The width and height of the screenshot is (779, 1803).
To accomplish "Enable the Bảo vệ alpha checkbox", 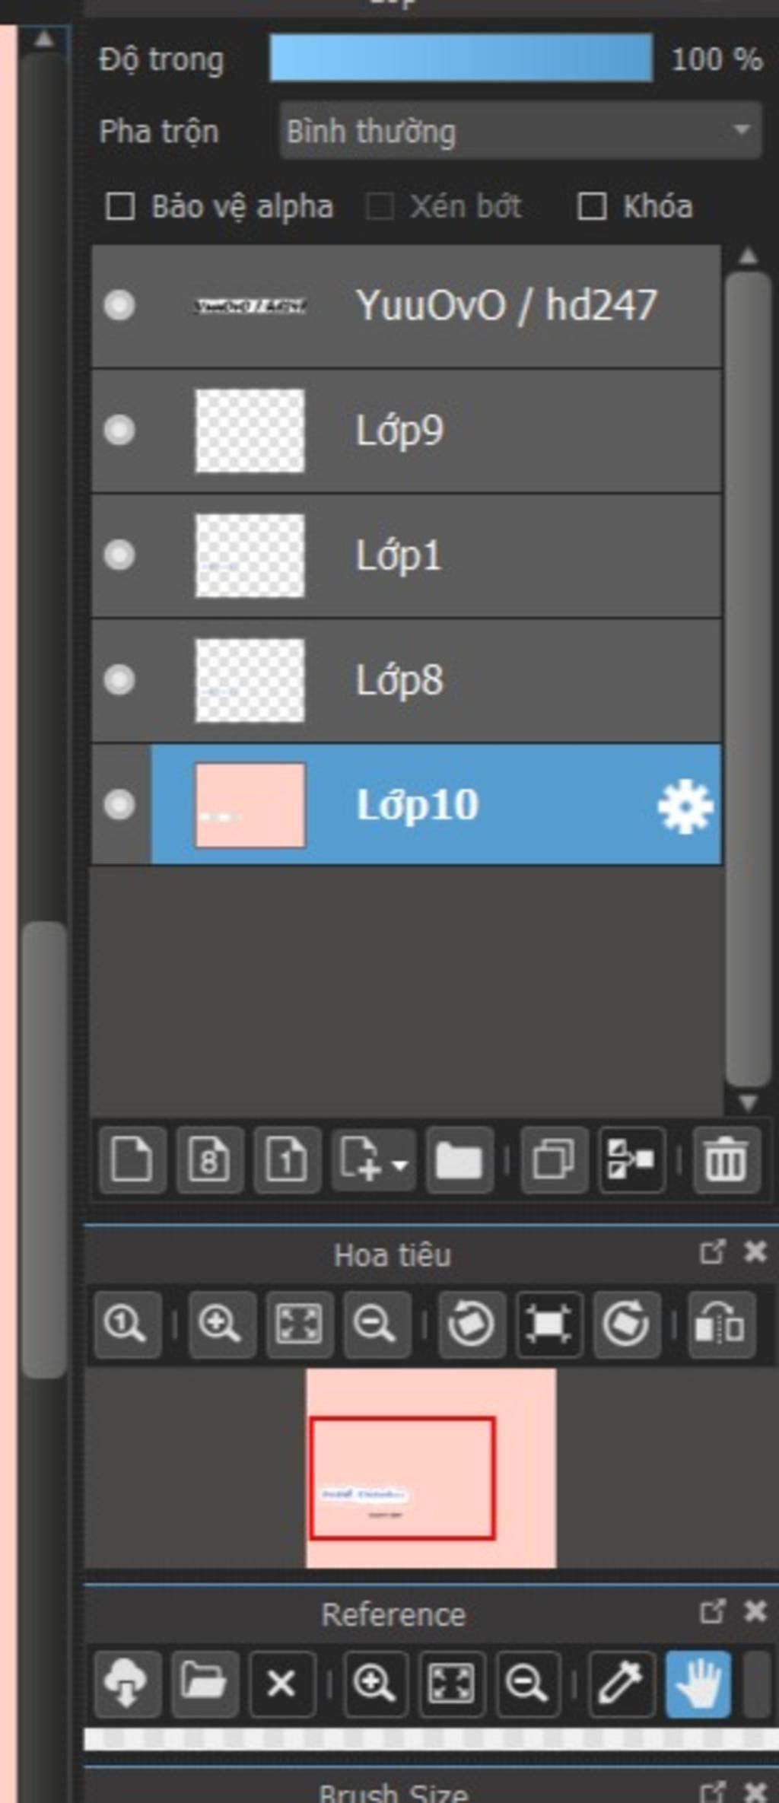I will pos(120,206).
